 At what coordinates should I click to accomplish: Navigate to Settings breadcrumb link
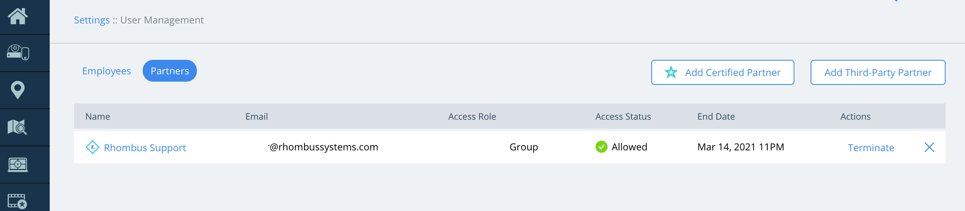pyautogui.click(x=92, y=20)
